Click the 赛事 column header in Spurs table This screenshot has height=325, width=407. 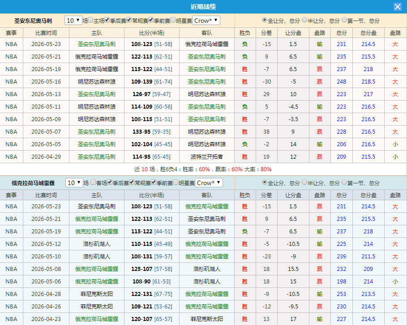12,33
